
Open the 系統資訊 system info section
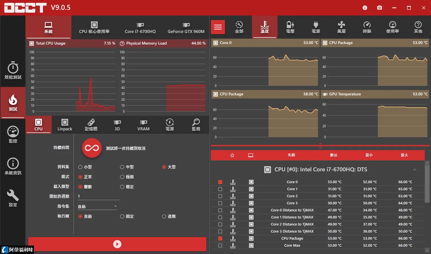coord(13,166)
